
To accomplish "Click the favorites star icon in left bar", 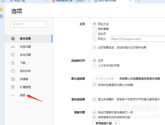I will pos(1,9).
